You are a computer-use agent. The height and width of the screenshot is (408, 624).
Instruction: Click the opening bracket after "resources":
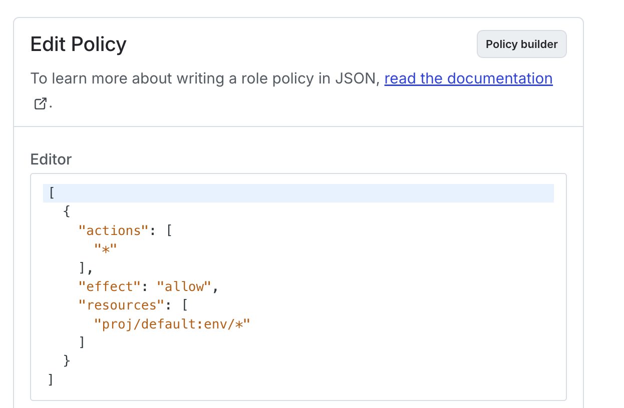click(x=184, y=305)
